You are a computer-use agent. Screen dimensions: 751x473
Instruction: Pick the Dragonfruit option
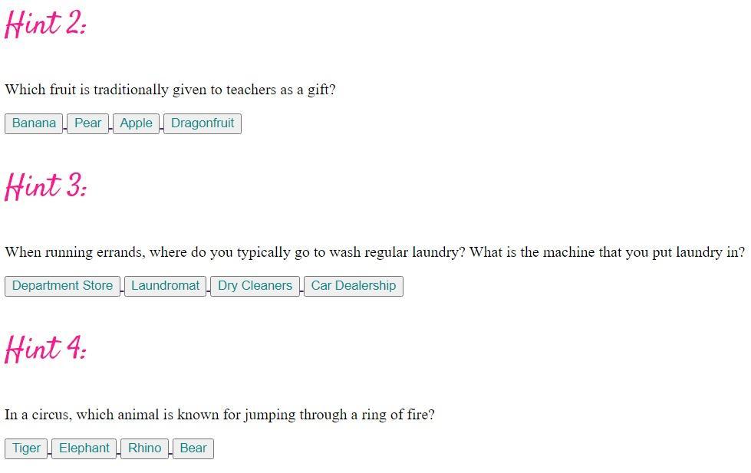coord(203,123)
